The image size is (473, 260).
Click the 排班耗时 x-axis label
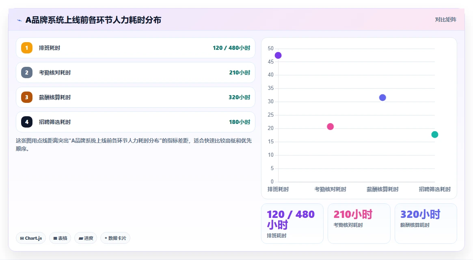point(278,189)
